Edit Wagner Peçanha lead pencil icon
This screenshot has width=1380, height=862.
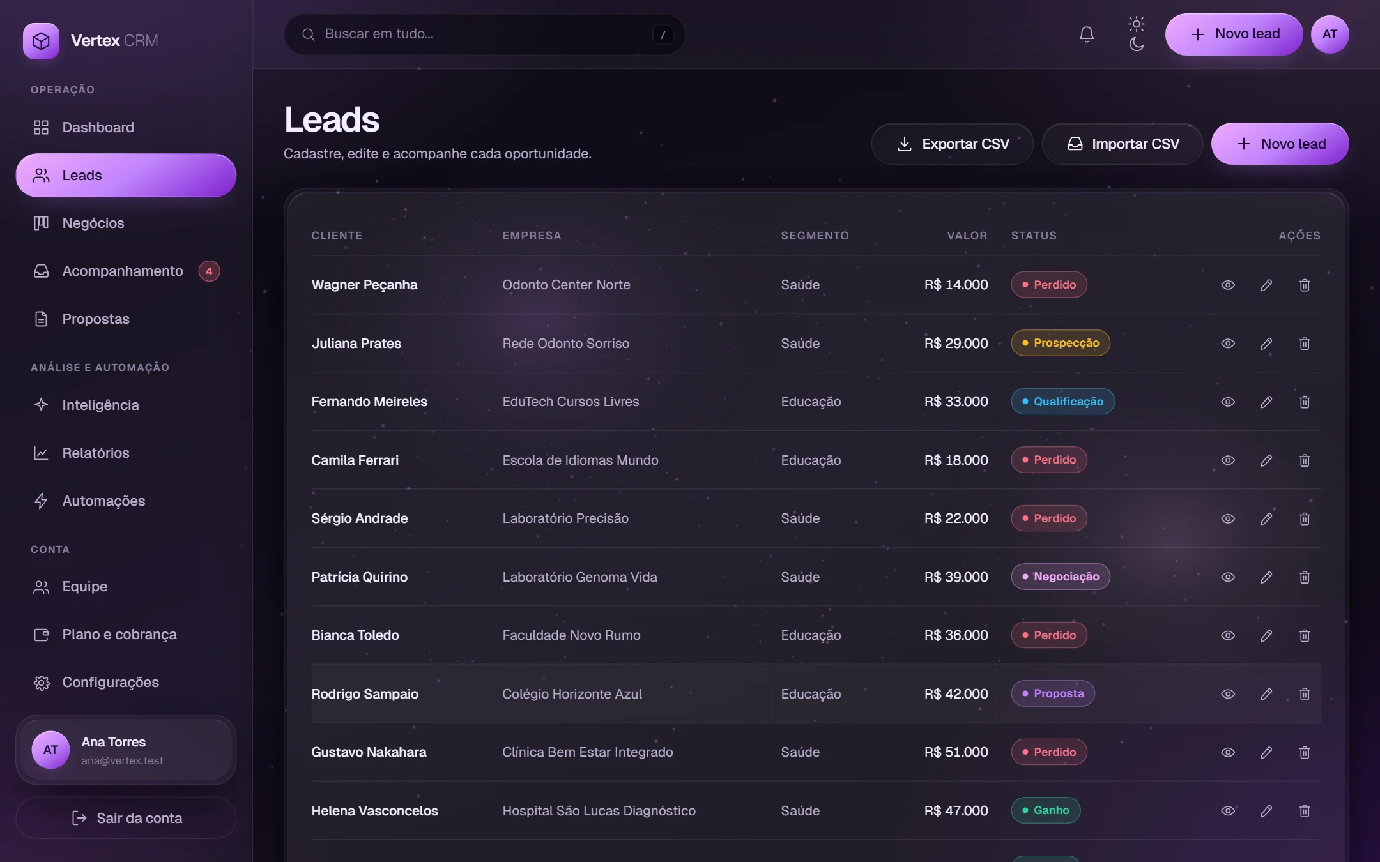[x=1266, y=285]
